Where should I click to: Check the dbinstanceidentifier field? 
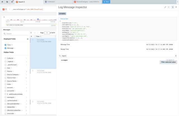(x=5, y=110)
